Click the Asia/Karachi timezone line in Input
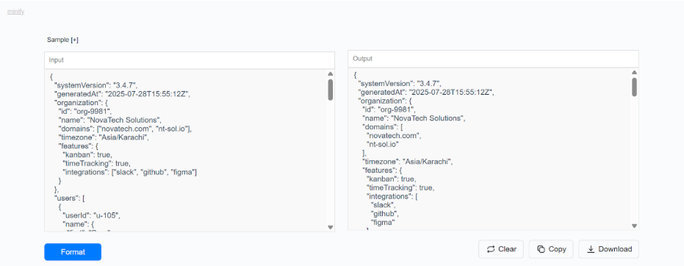The height and width of the screenshot is (266, 684). 104,137
